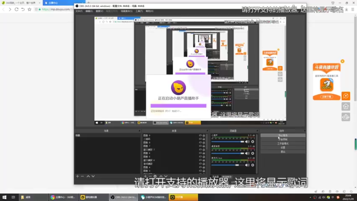Click the 开始录制 button
357x201 pixels.
[x=283, y=139]
